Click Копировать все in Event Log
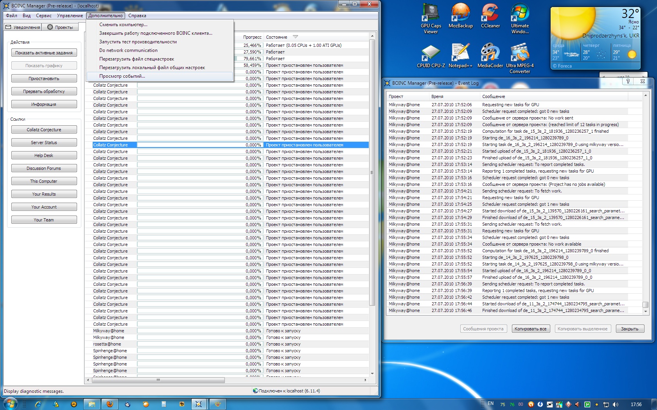Viewport: 657px width, 410px height. tap(530, 329)
